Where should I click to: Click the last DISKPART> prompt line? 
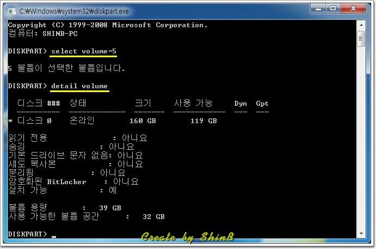coord(32,234)
